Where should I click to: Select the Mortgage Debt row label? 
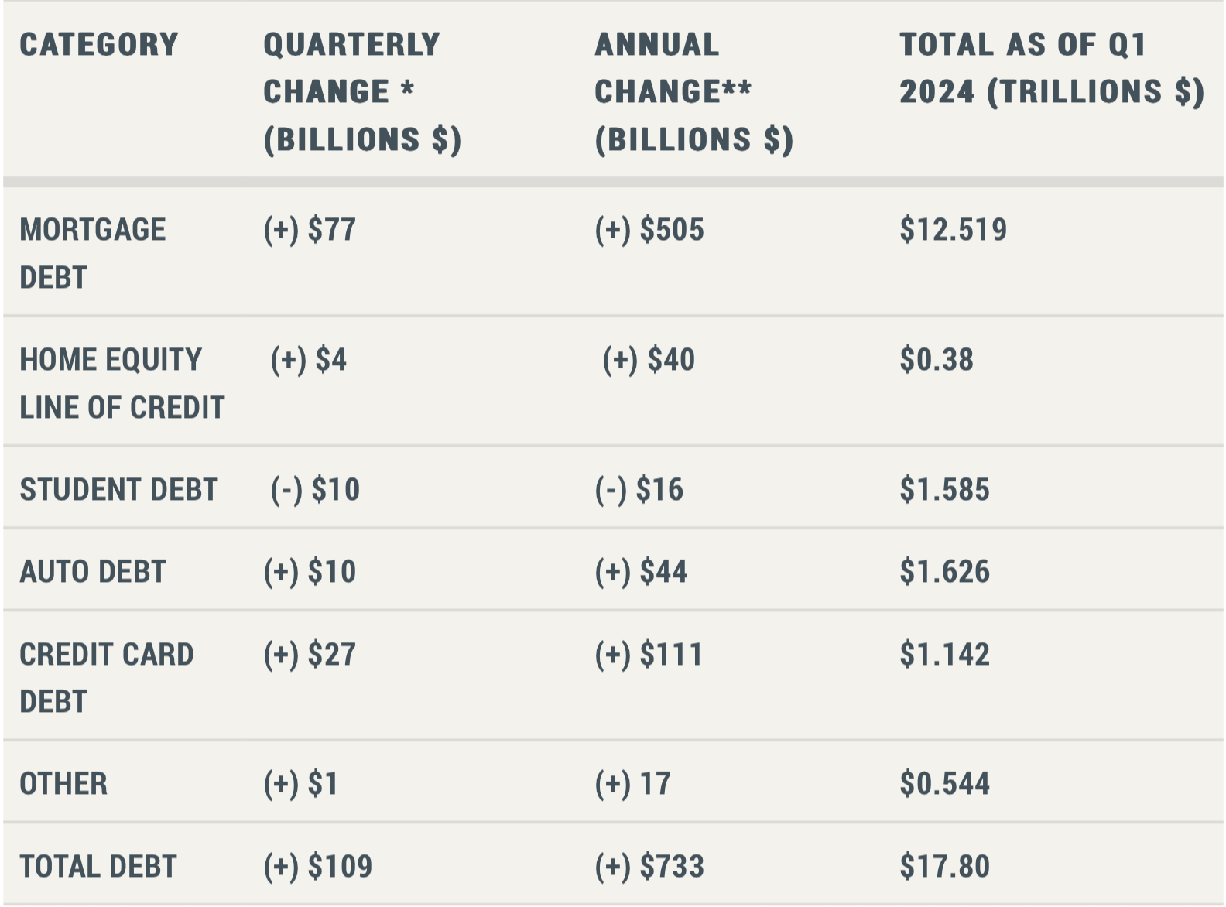[92, 253]
